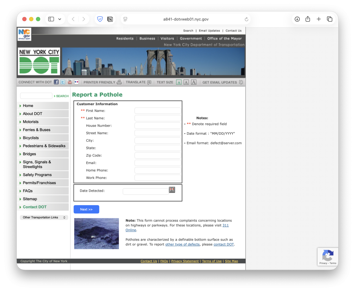Select the Residents top navigation item
The image size is (355, 292).
[x=125, y=39]
